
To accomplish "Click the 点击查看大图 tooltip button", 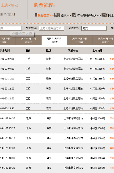I will click(22, 34).
